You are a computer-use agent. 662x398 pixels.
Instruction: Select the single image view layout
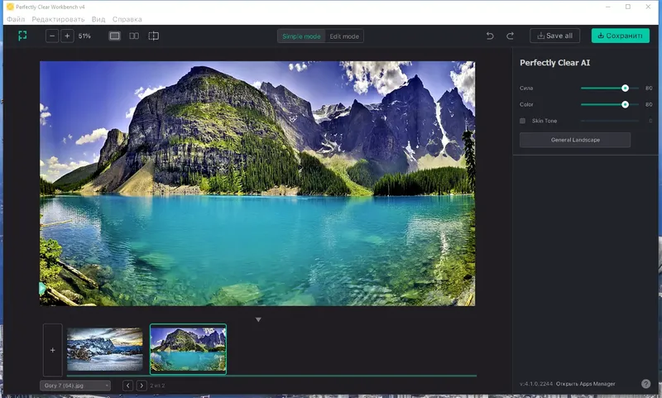tap(114, 36)
